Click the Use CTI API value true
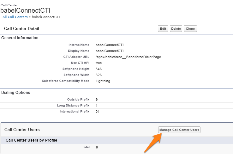 coord(99,63)
